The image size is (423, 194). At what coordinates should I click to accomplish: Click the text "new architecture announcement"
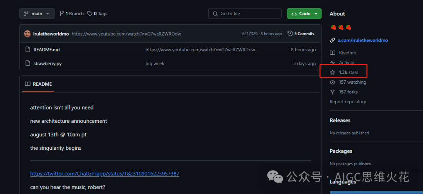pos(69,121)
